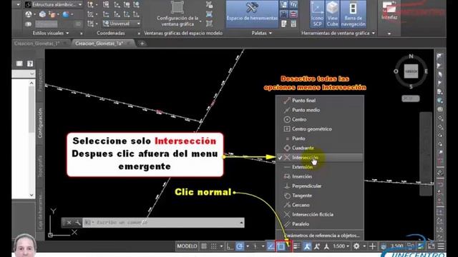458x257 pixels.
Task: Toggle polar tracking in status bar
Action: (x=240, y=246)
